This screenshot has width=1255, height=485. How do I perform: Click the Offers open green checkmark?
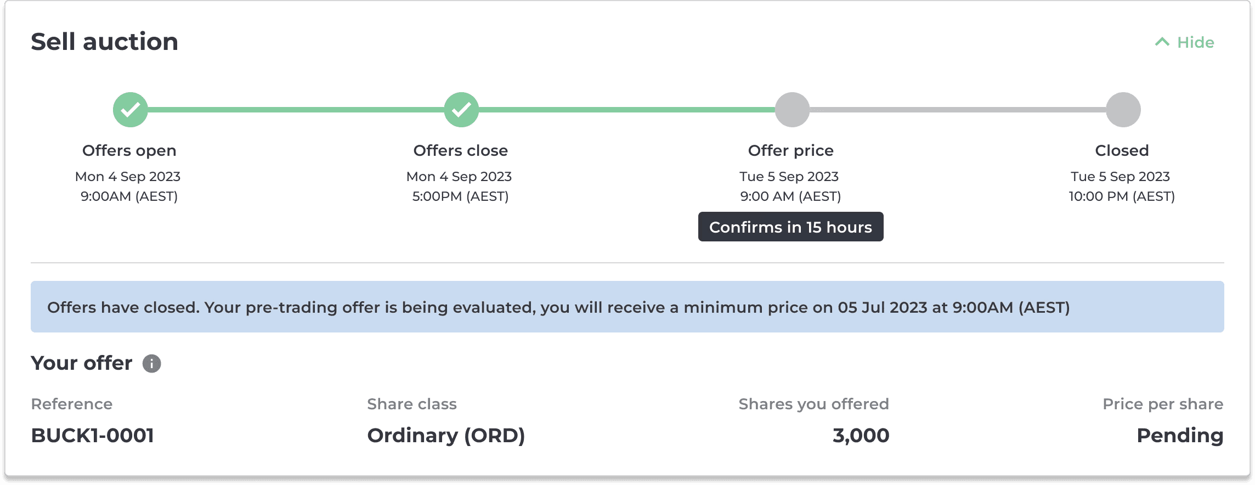(131, 110)
